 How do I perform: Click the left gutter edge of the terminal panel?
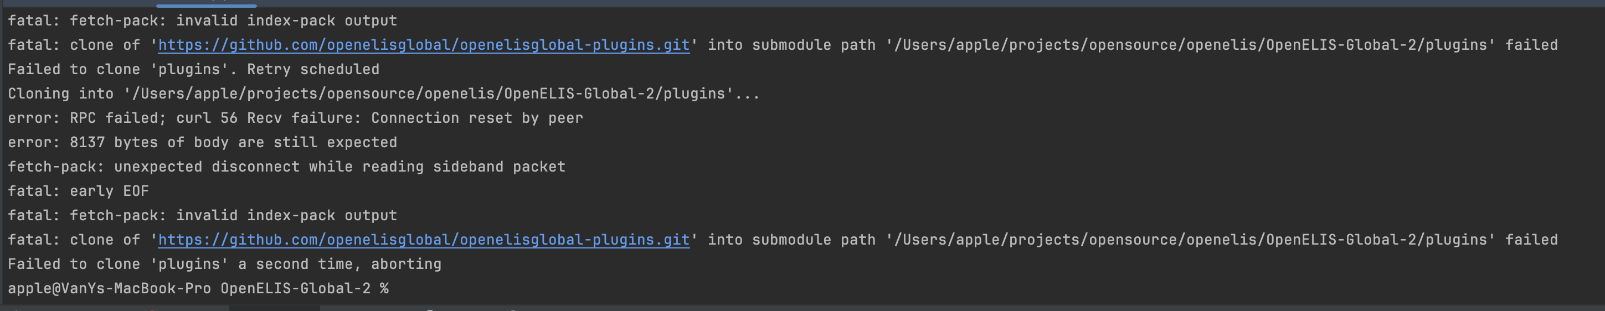click(x=2, y=155)
